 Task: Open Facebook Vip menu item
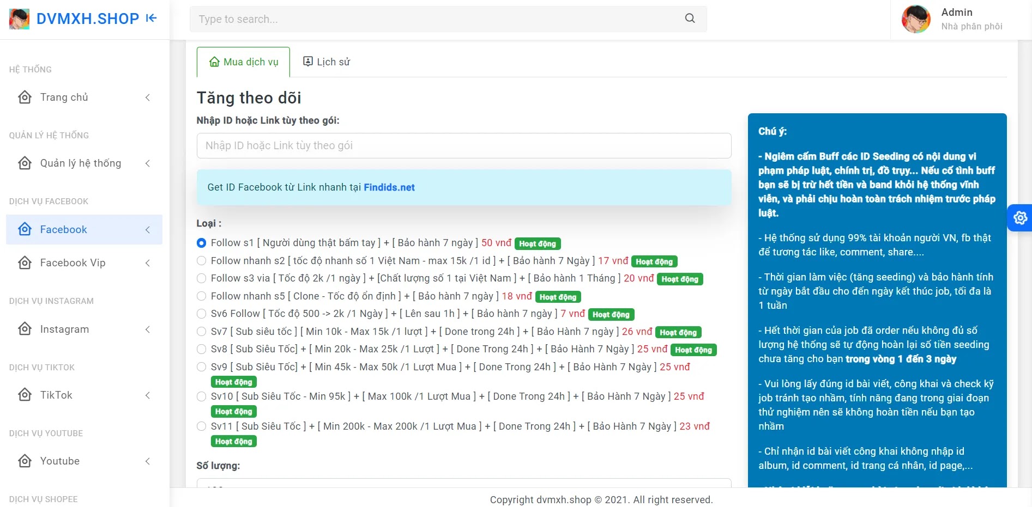(84, 263)
